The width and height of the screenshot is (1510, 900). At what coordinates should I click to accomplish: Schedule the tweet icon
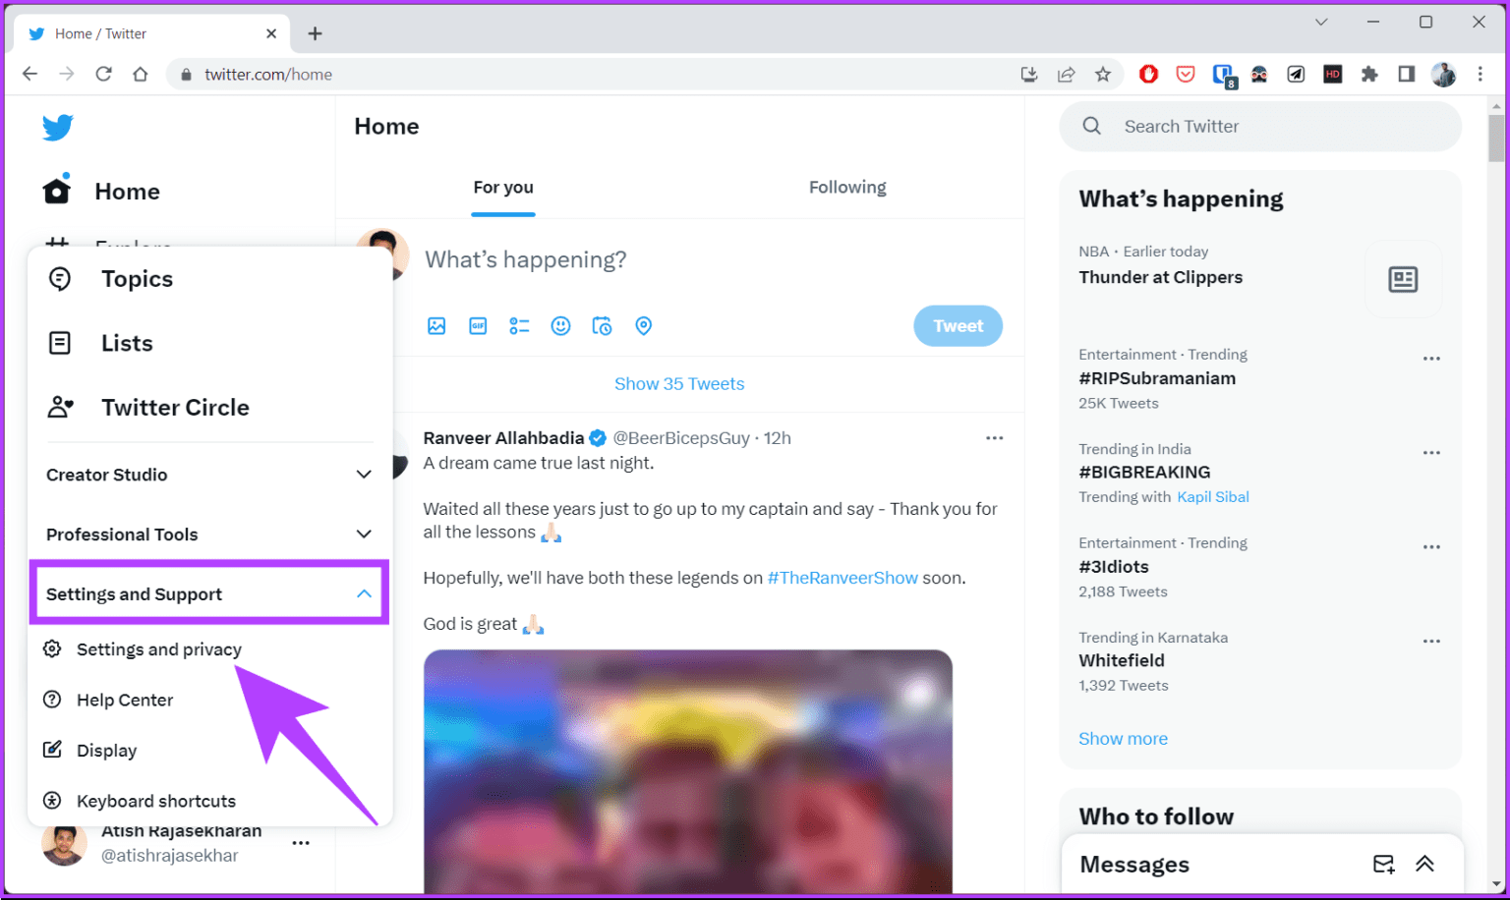click(602, 326)
